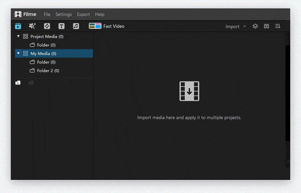
Task: Click the add new folder icon
Action: [18, 83]
